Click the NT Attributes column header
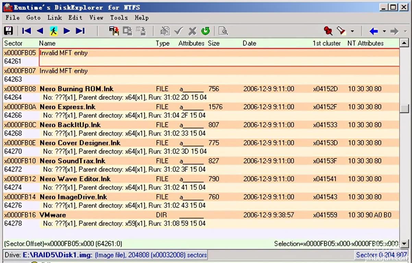Viewport: 412px width, 263px height. tap(365, 43)
